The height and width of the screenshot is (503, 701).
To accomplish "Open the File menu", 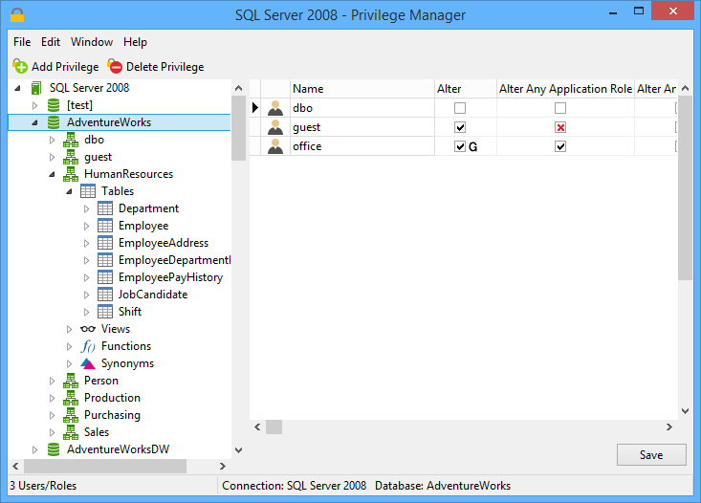I will point(22,42).
